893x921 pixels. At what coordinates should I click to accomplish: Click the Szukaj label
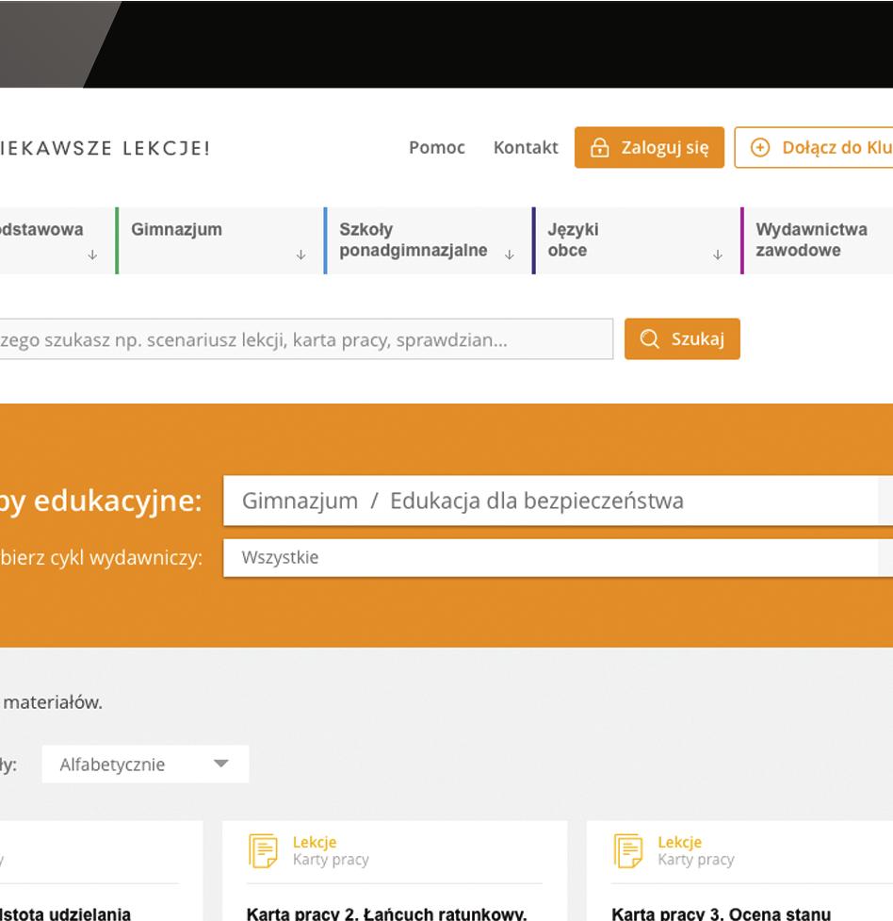(697, 339)
